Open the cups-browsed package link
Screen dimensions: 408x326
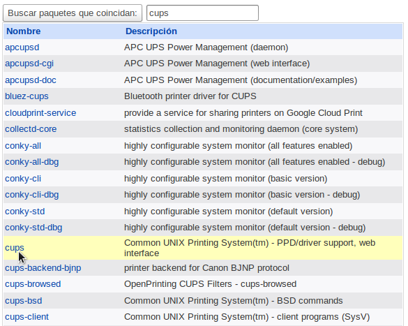(33, 284)
